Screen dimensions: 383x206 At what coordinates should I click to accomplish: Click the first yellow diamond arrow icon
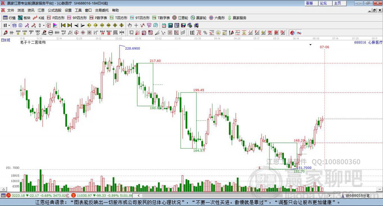[89, 25]
